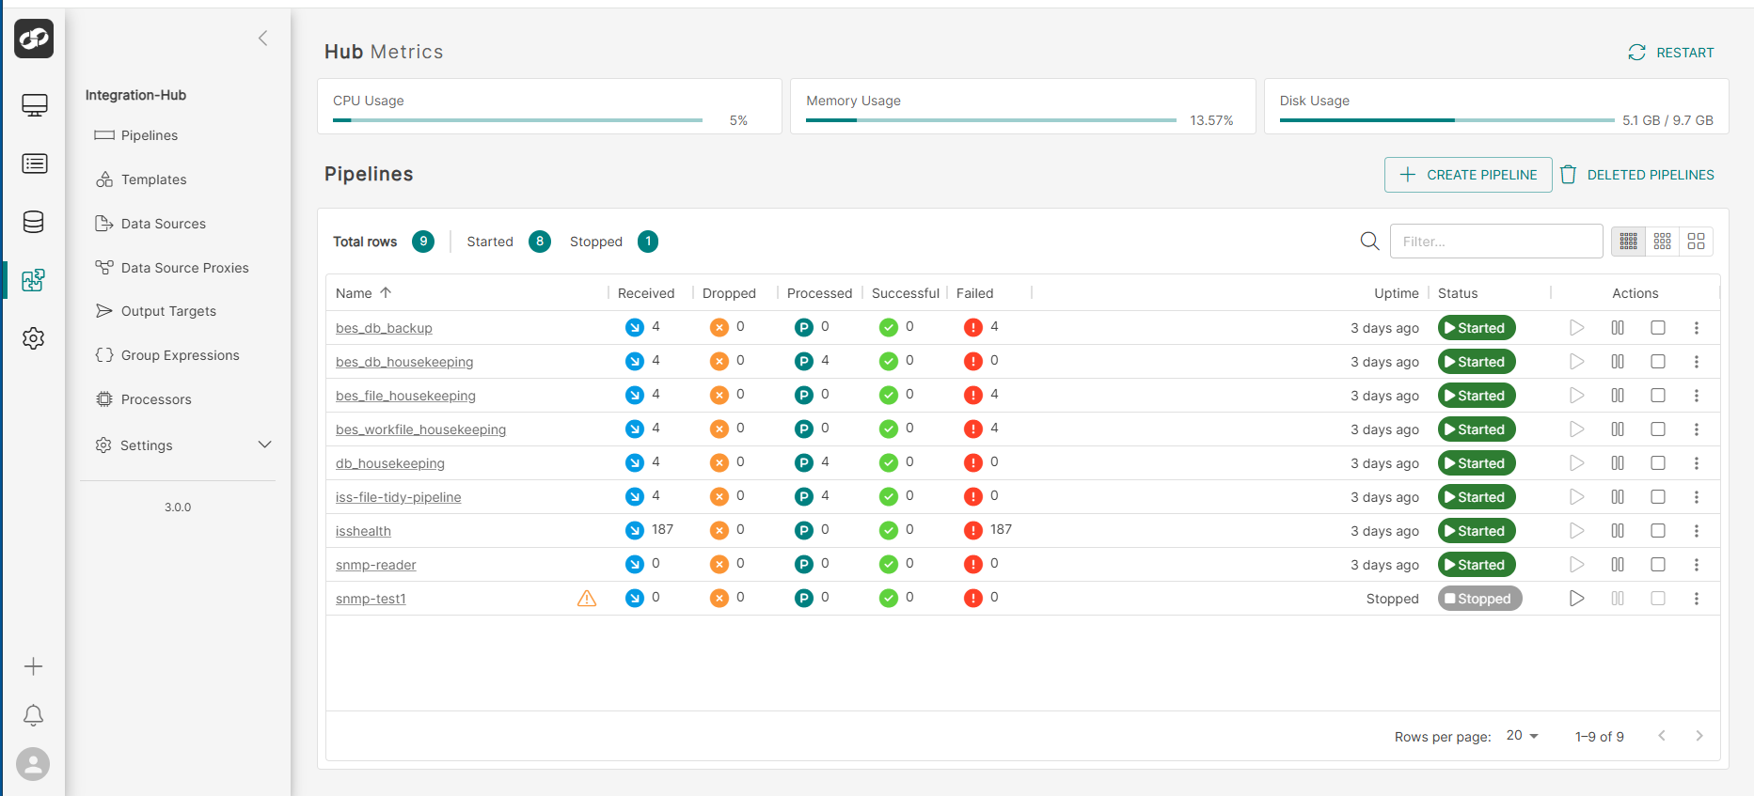Open the user account avatar icon
The image size is (1754, 796).
click(33, 764)
